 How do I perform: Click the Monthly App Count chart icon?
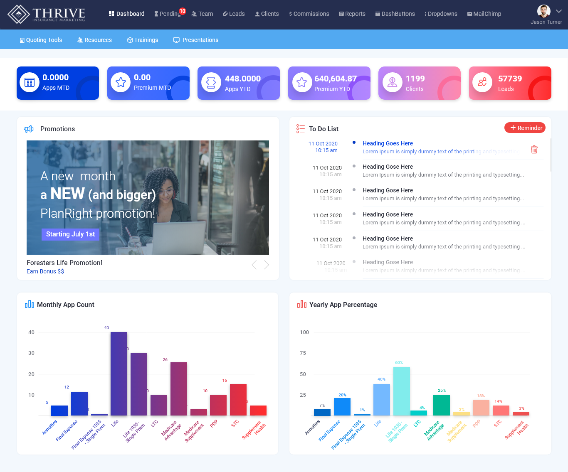(x=30, y=304)
